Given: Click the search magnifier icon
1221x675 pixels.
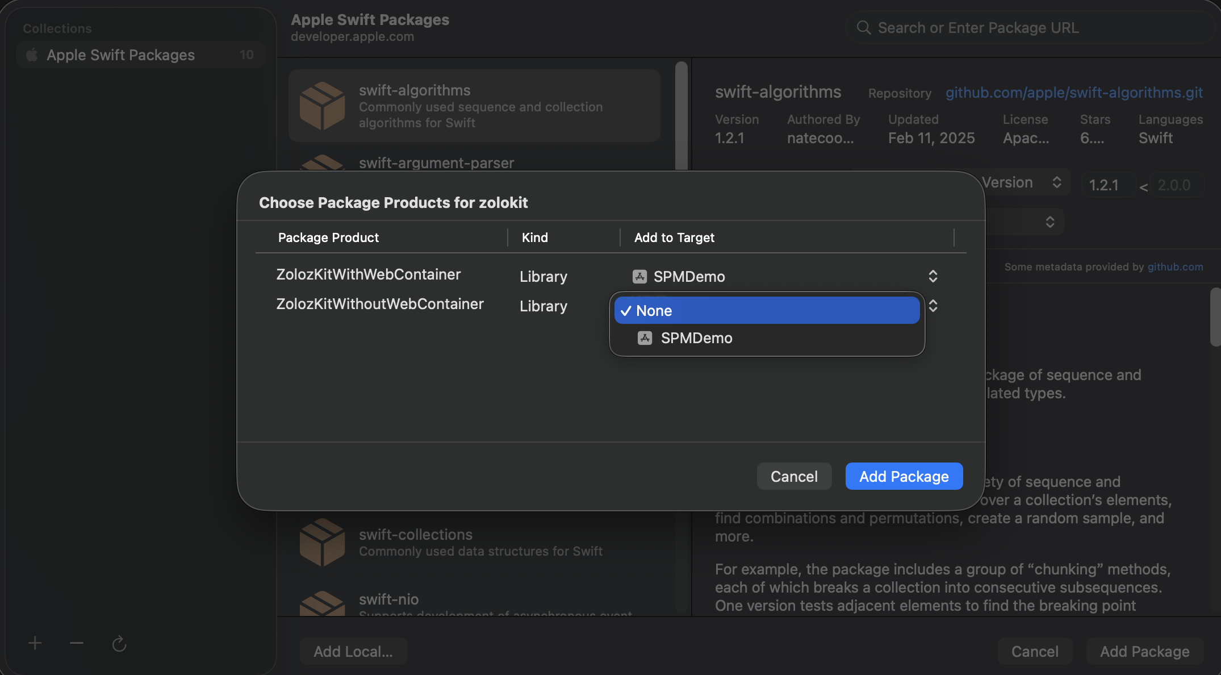Looking at the screenshot, I should tap(863, 28).
